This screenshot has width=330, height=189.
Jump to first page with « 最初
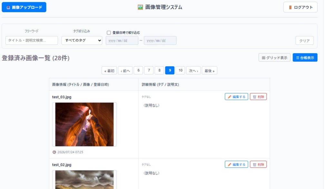(x=109, y=71)
